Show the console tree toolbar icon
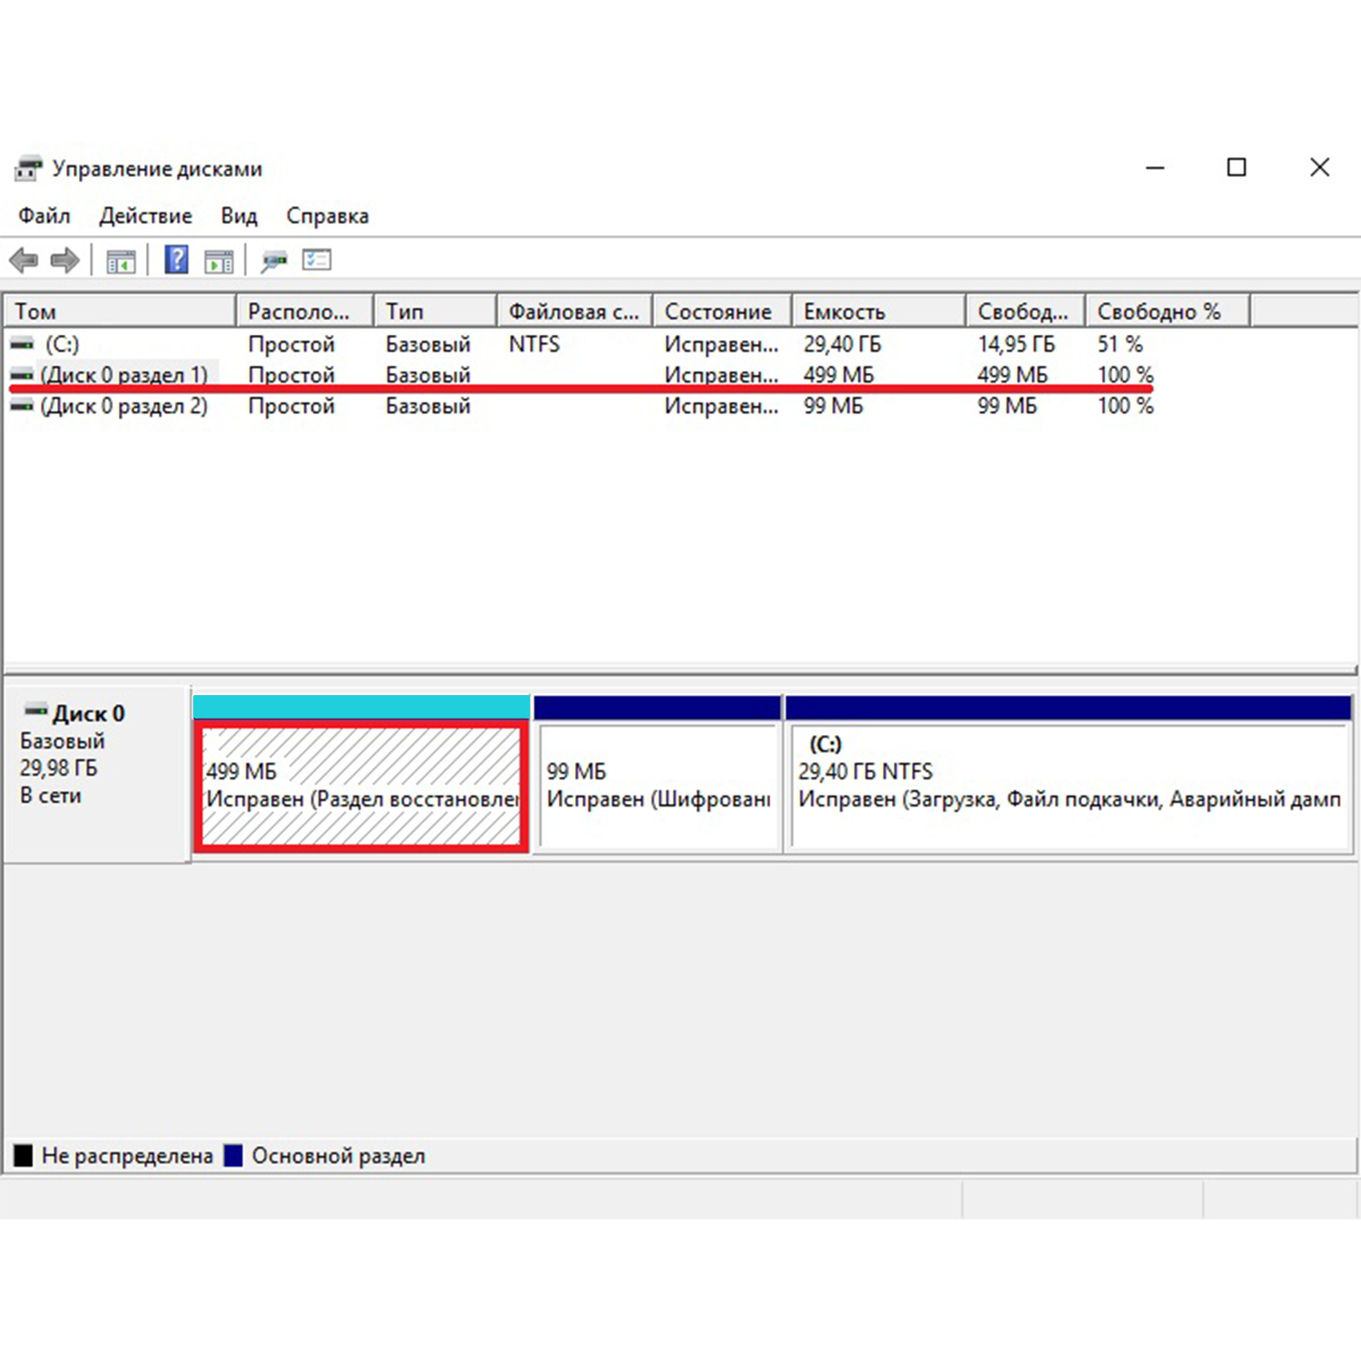The image size is (1361, 1361). pyautogui.click(x=121, y=261)
